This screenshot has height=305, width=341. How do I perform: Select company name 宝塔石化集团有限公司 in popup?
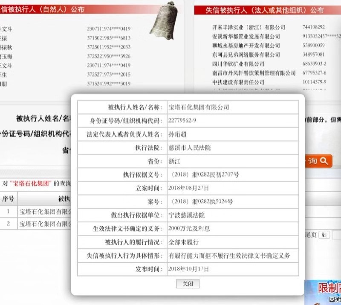199,107
